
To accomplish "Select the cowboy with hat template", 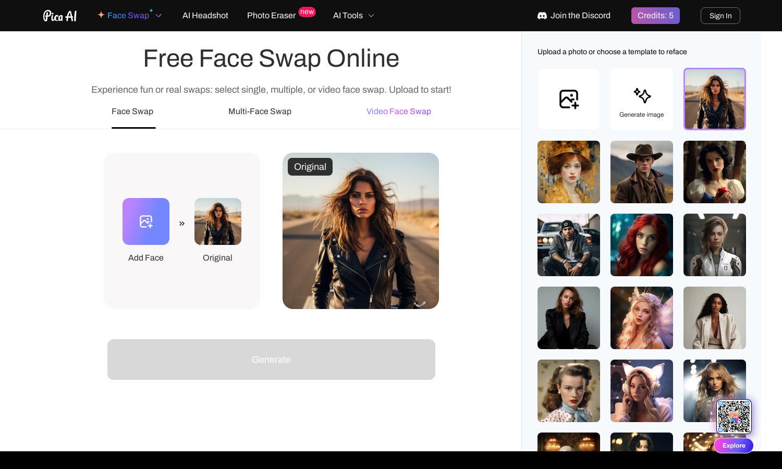I will tap(642, 172).
